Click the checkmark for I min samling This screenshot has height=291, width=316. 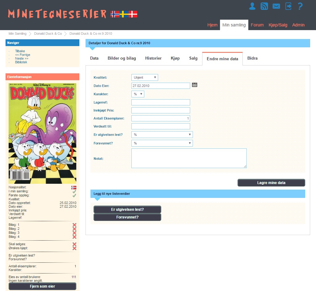[x=74, y=191]
